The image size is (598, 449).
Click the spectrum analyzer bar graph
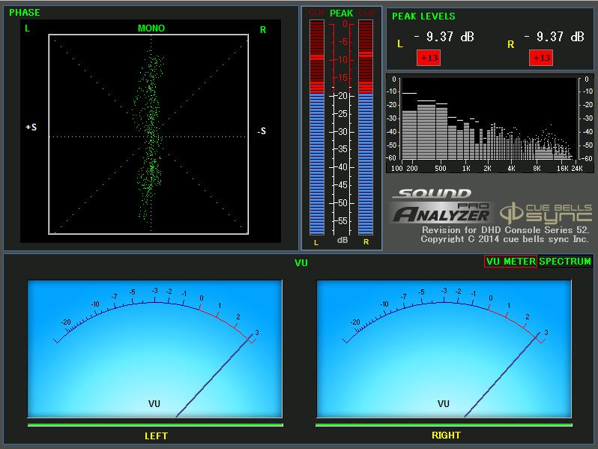pyautogui.click(x=487, y=118)
